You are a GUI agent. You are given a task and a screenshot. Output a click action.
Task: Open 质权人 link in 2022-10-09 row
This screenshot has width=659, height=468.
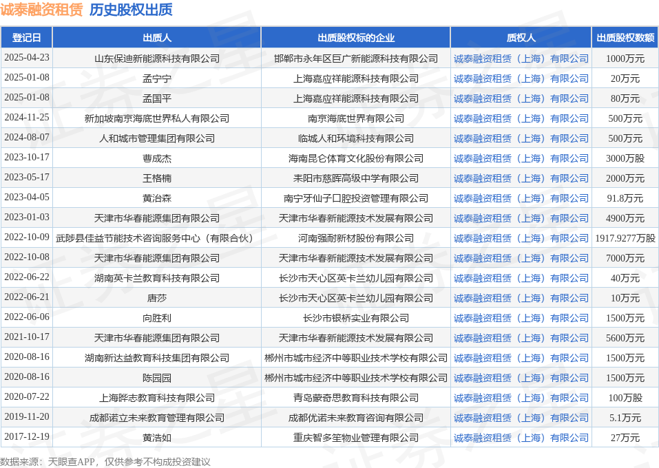(521, 238)
